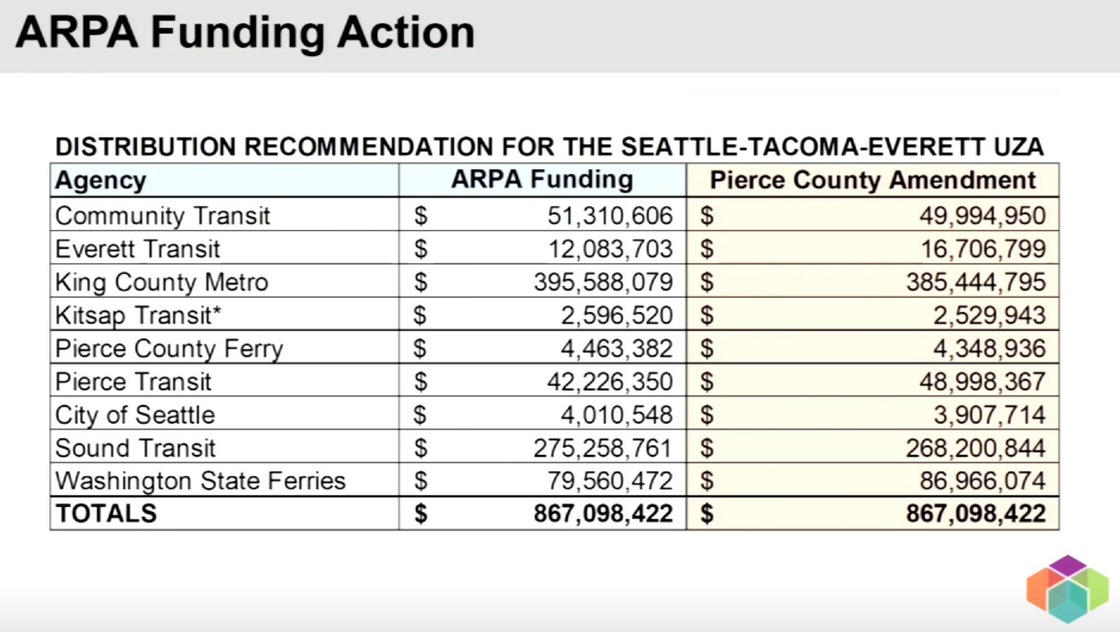Viewport: 1120px width, 632px height.
Task: Select the Kitsap Transit* row label
Action: (138, 315)
